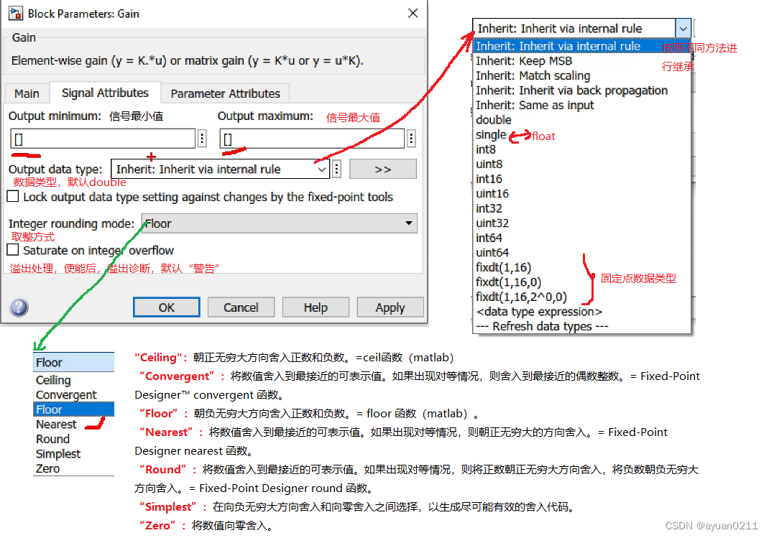769x538 pixels.
Task: Expand the dialog using the >> button
Action: (x=382, y=168)
